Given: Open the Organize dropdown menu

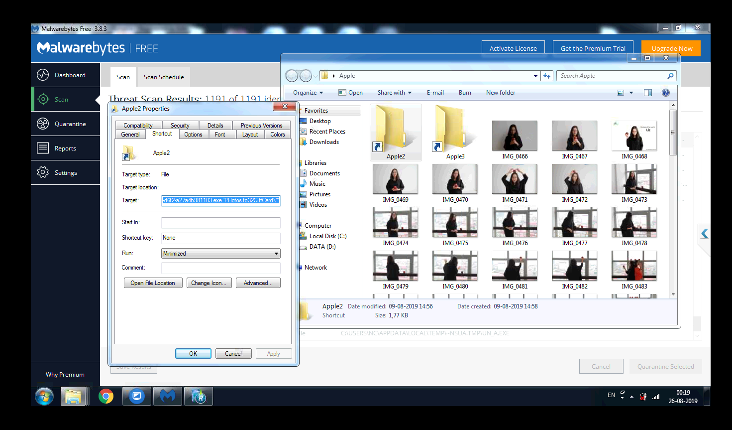Looking at the screenshot, I should 308,93.
